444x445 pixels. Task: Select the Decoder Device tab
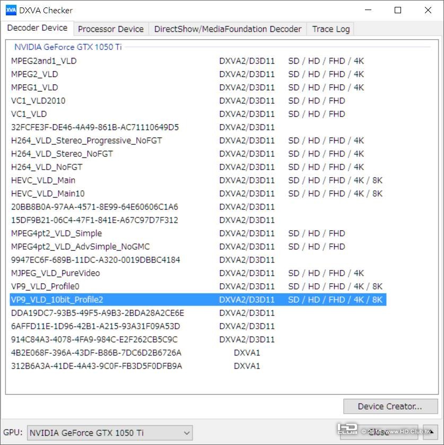(x=37, y=28)
